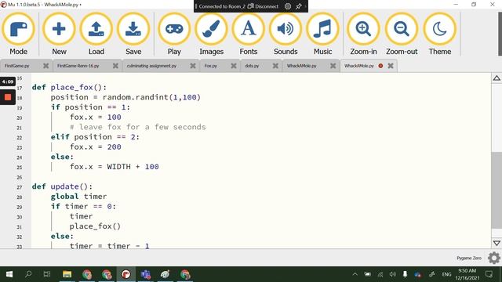Open the Images folder

(211, 34)
